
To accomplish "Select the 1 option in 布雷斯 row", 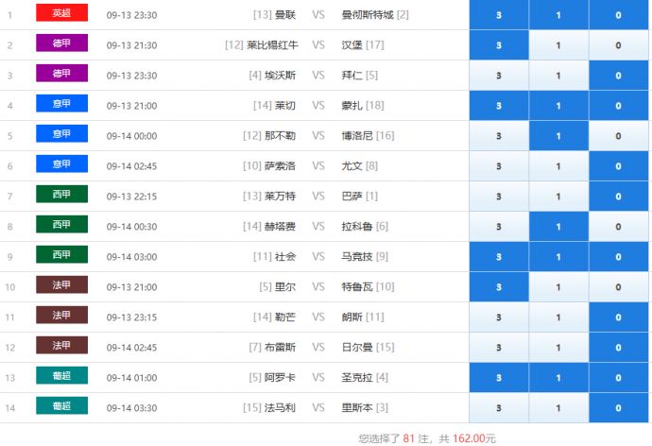I will [558, 348].
